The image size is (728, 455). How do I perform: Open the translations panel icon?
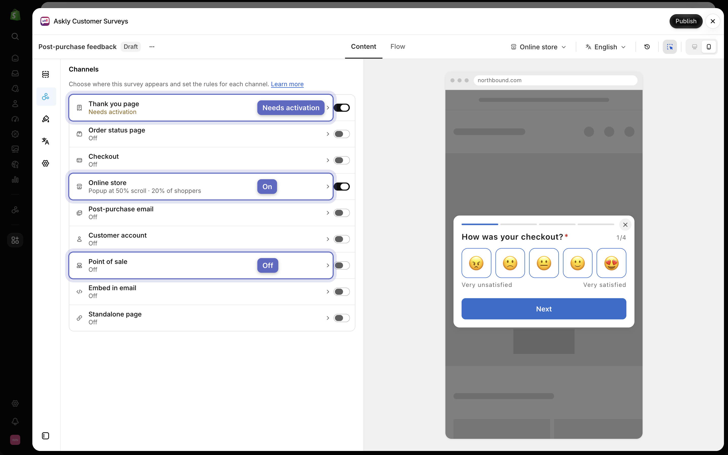pos(45,141)
